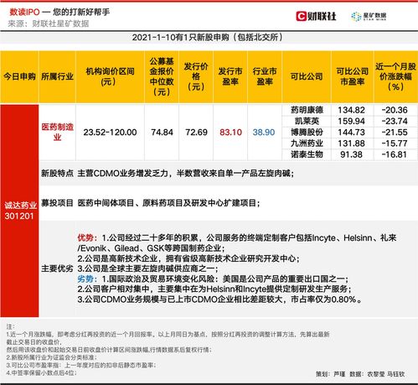Click the 财联社 logo

click(316, 17)
